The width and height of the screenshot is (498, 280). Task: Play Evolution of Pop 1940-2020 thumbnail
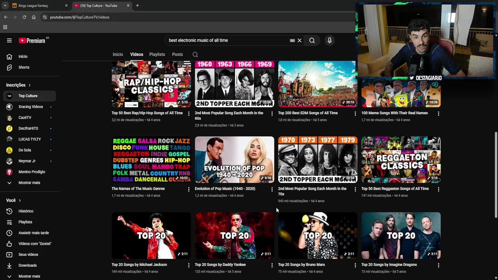pyautogui.click(x=235, y=159)
